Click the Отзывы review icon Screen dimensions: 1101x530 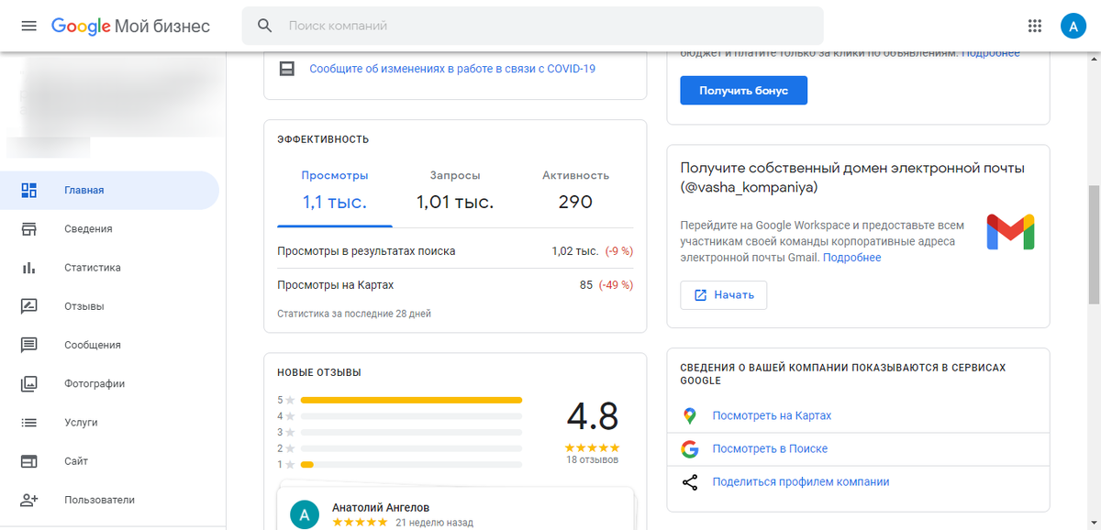[x=29, y=306]
